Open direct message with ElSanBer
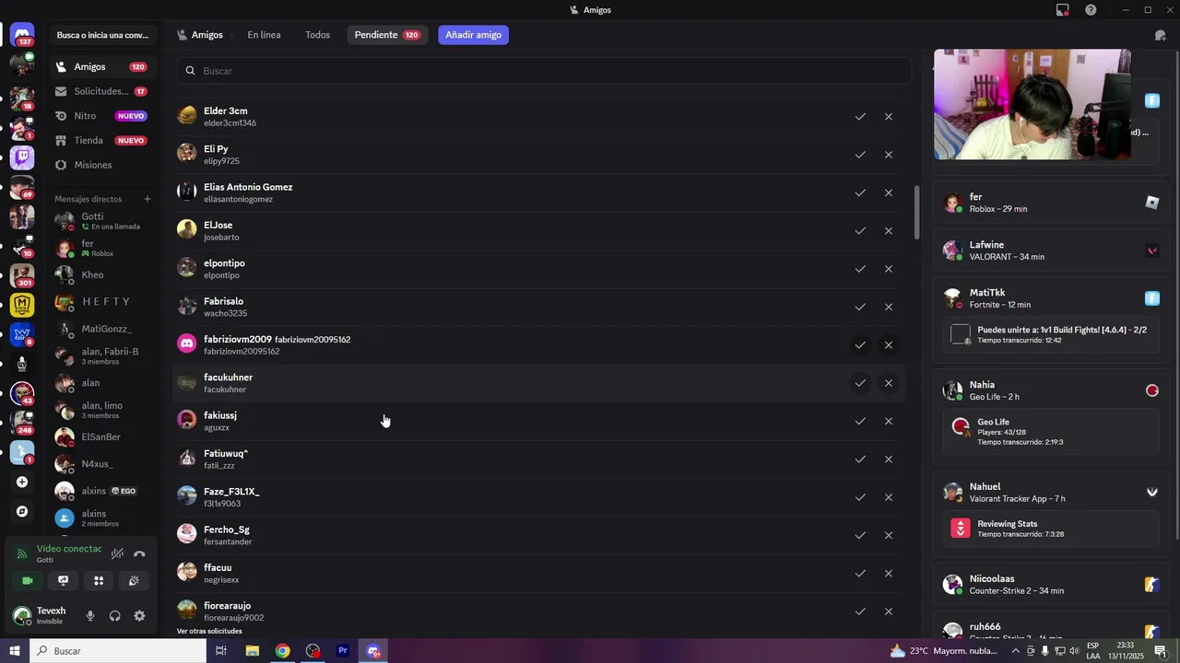Viewport: 1180px width, 663px height. pos(101,437)
